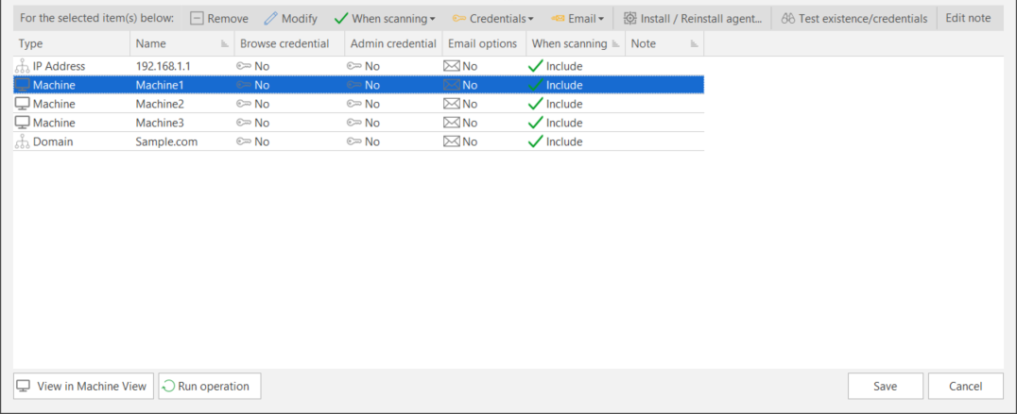Click the monitor icon on View in Machine View

[24, 387]
